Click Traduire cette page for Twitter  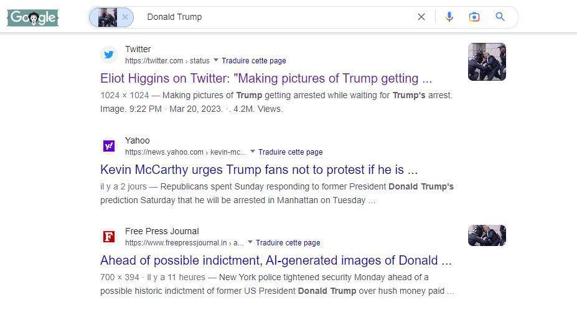pos(254,61)
